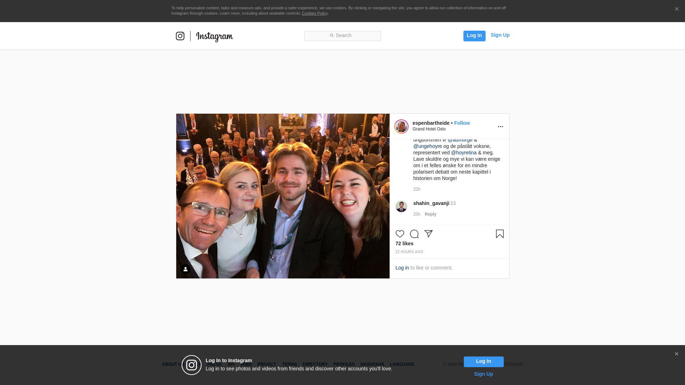
Task: Open the @aufnorge mention
Action: 460,140
